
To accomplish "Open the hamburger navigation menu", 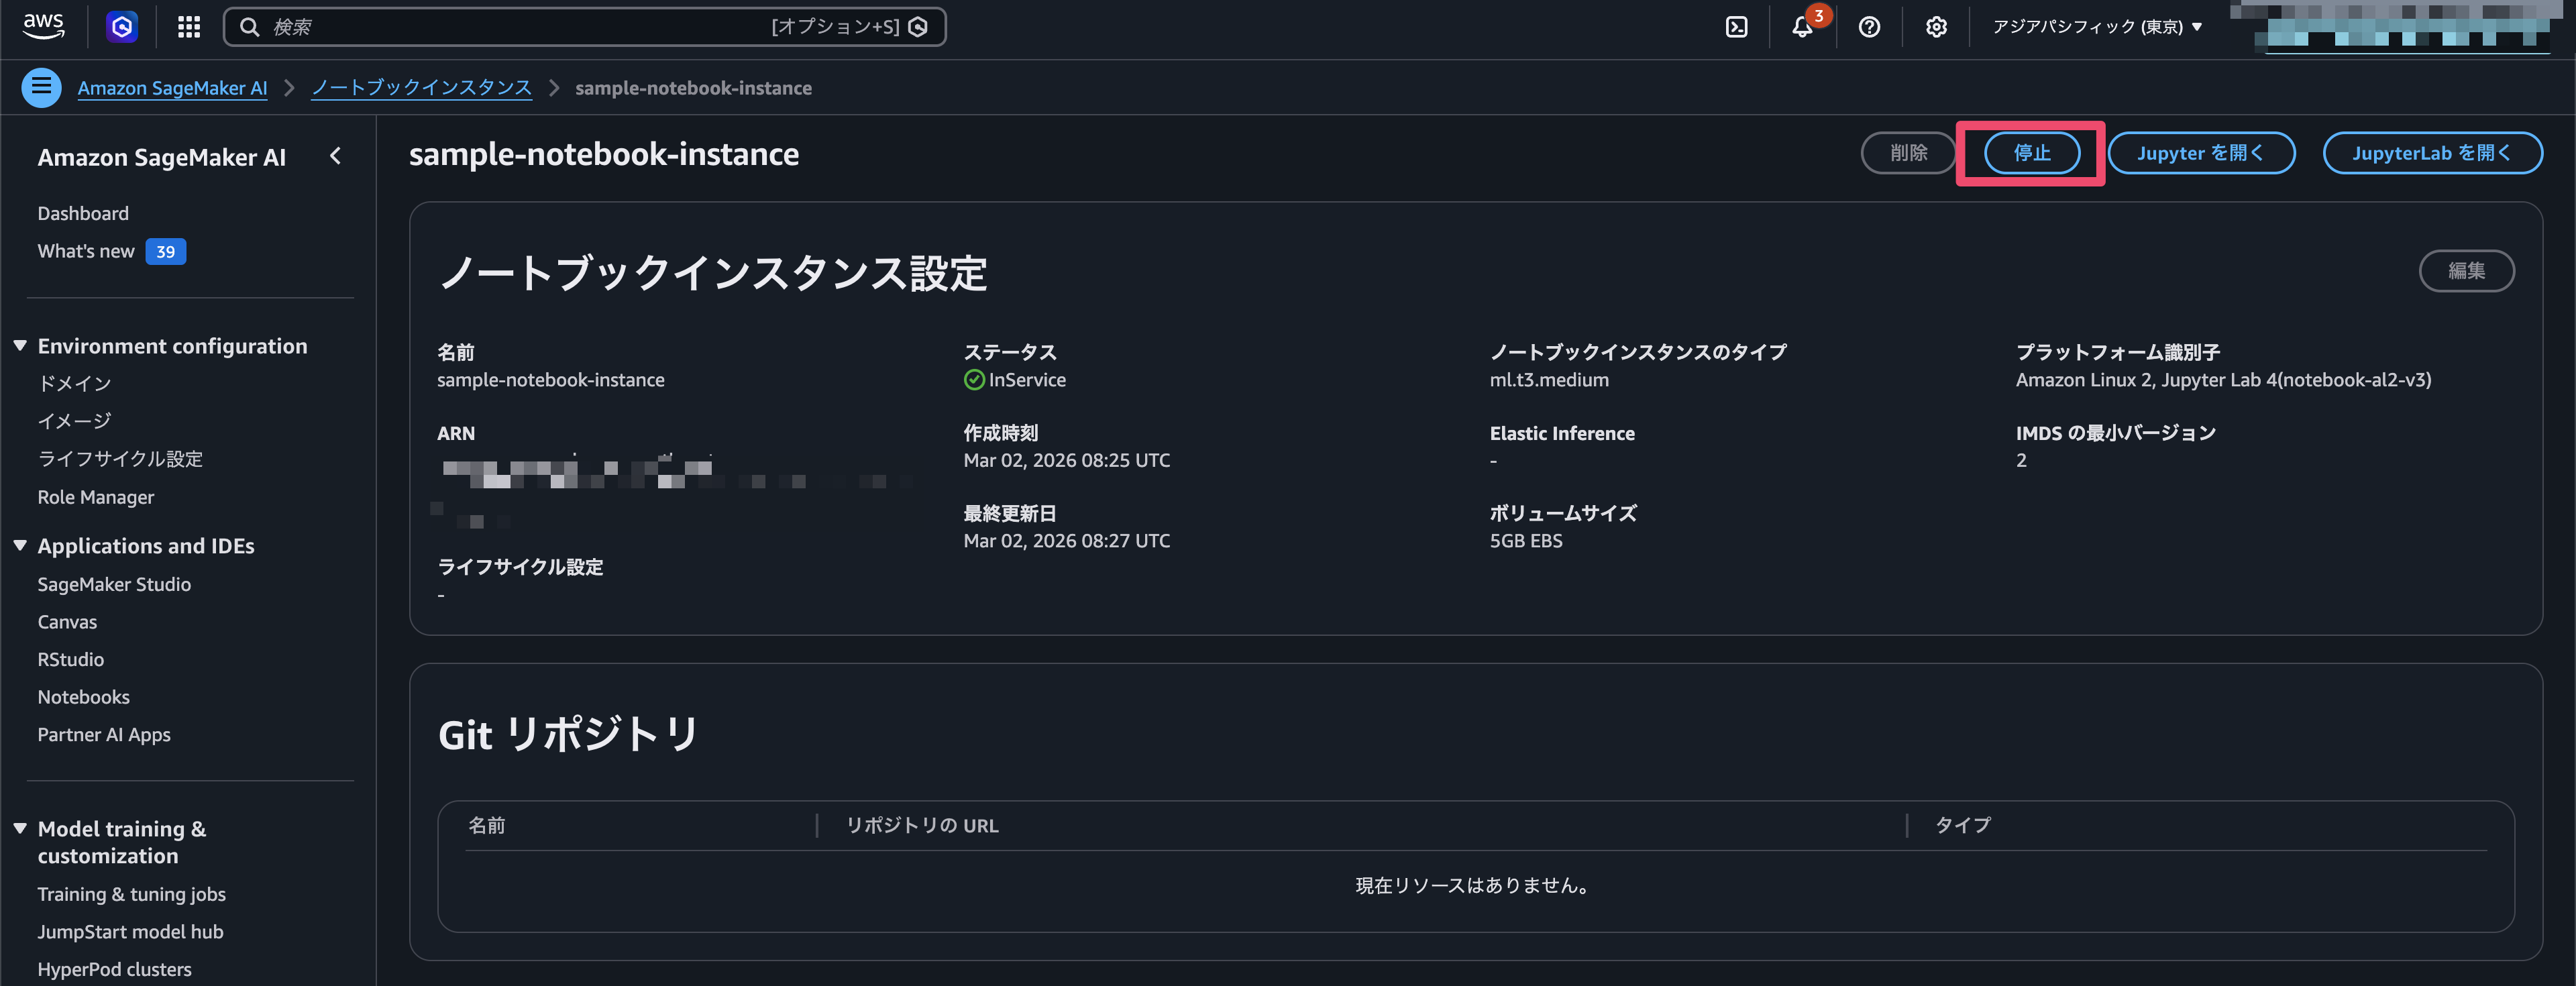I will pyautogui.click(x=41, y=87).
